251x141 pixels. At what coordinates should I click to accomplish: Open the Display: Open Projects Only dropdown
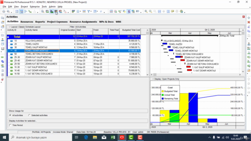153,79
